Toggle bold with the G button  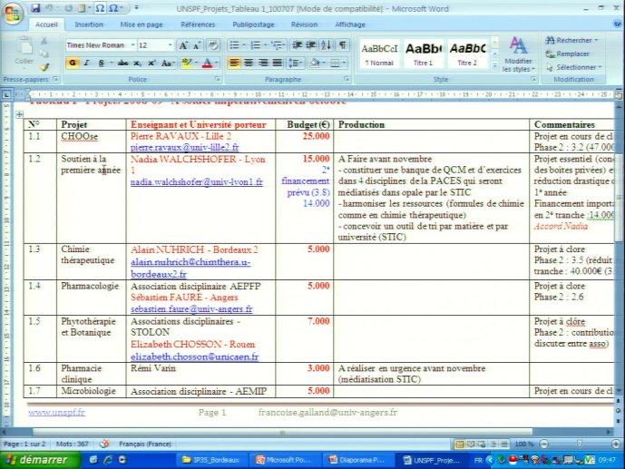pos(73,63)
